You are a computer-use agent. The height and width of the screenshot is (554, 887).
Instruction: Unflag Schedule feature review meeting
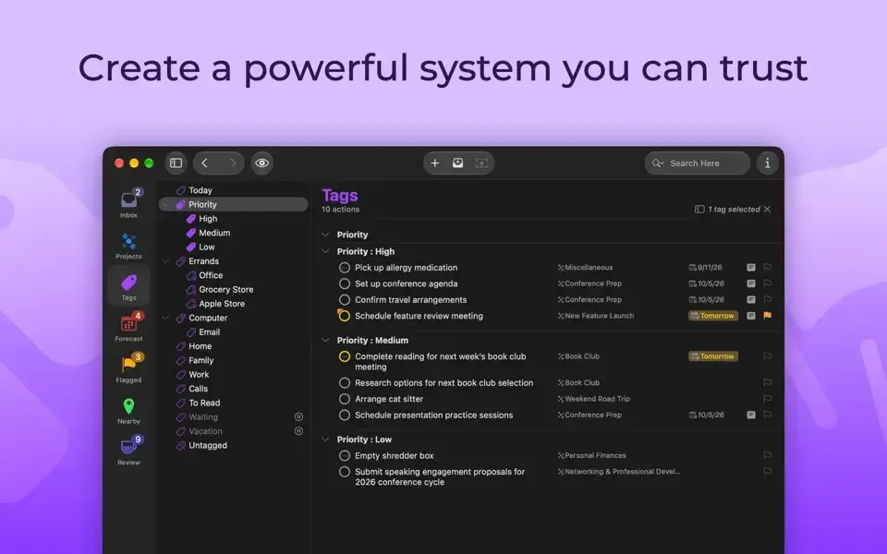(767, 316)
